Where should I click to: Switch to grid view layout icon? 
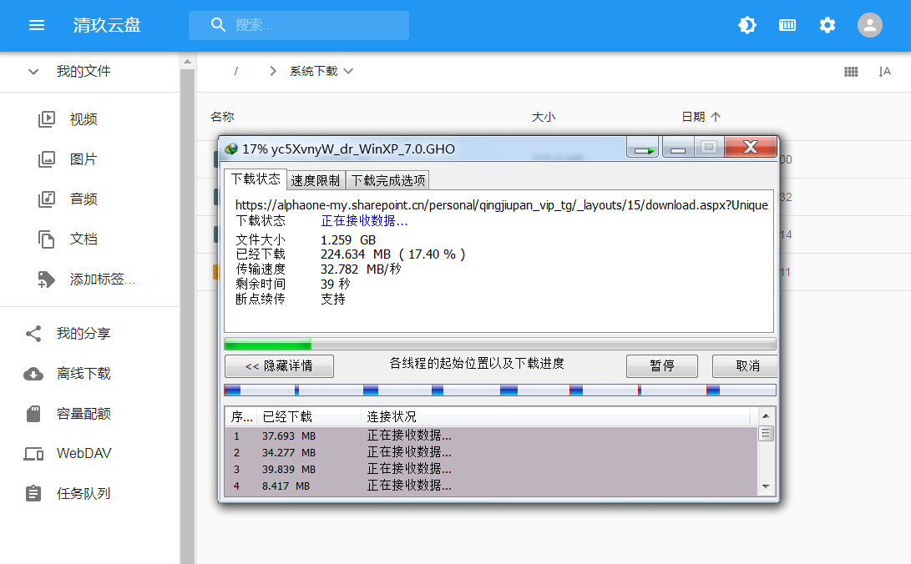851,72
